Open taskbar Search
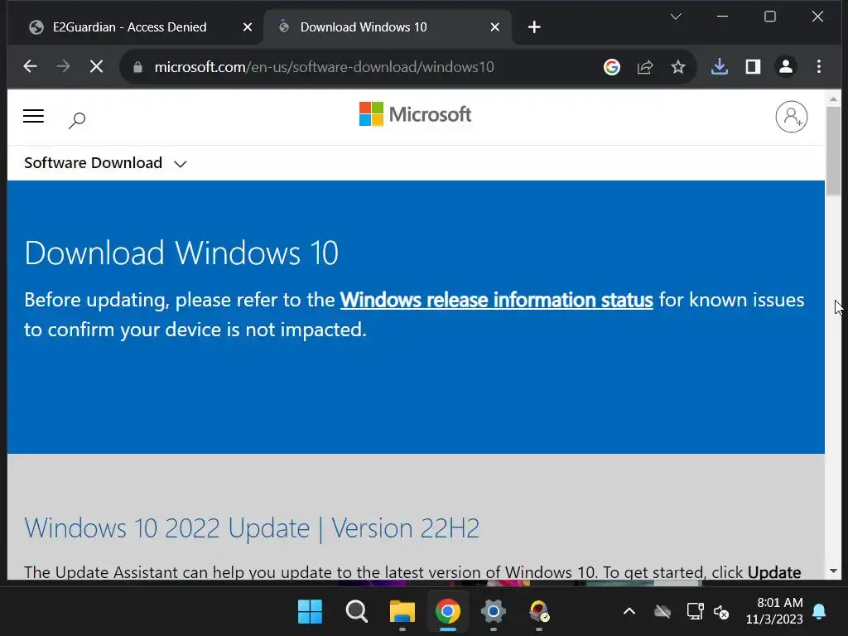This screenshot has width=848, height=636. tap(356, 612)
